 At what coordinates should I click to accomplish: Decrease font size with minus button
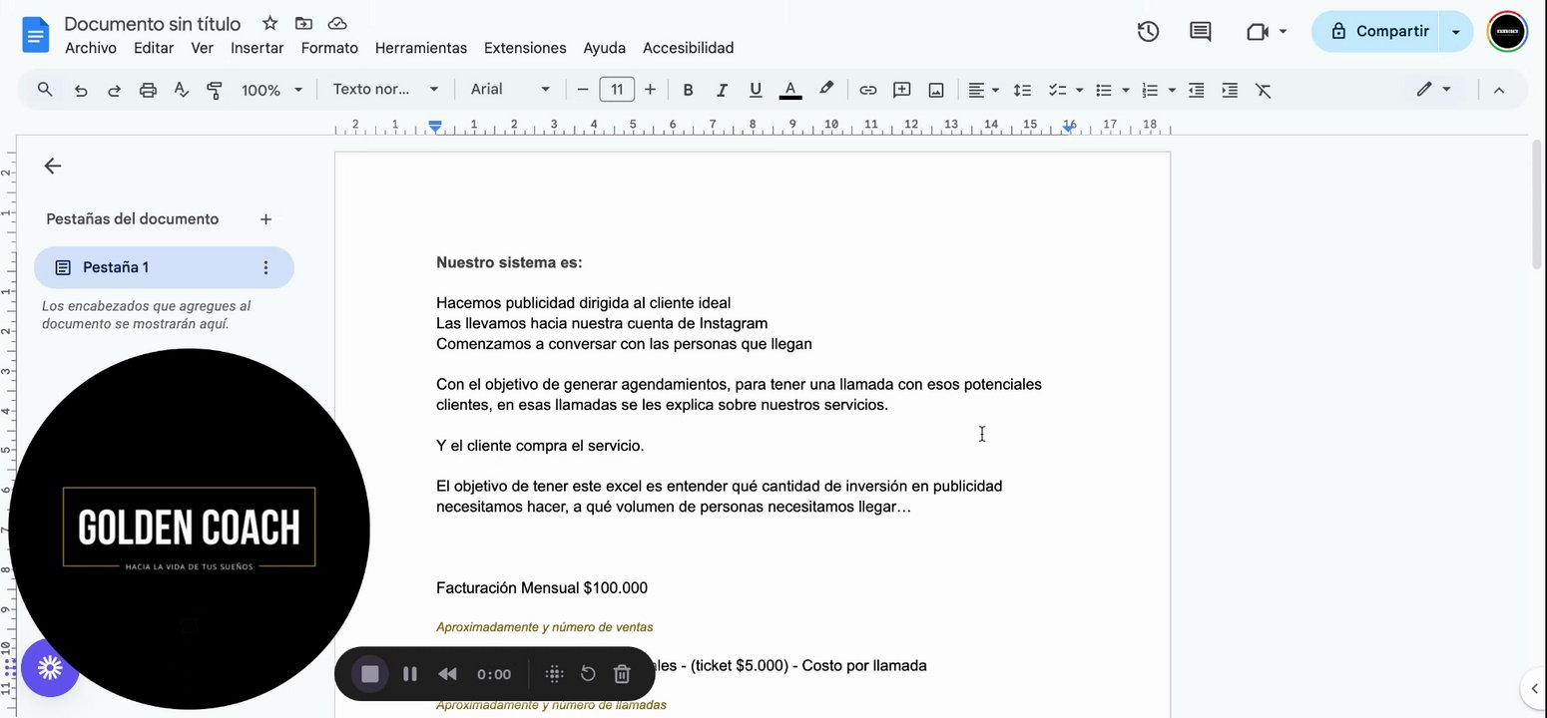click(583, 90)
